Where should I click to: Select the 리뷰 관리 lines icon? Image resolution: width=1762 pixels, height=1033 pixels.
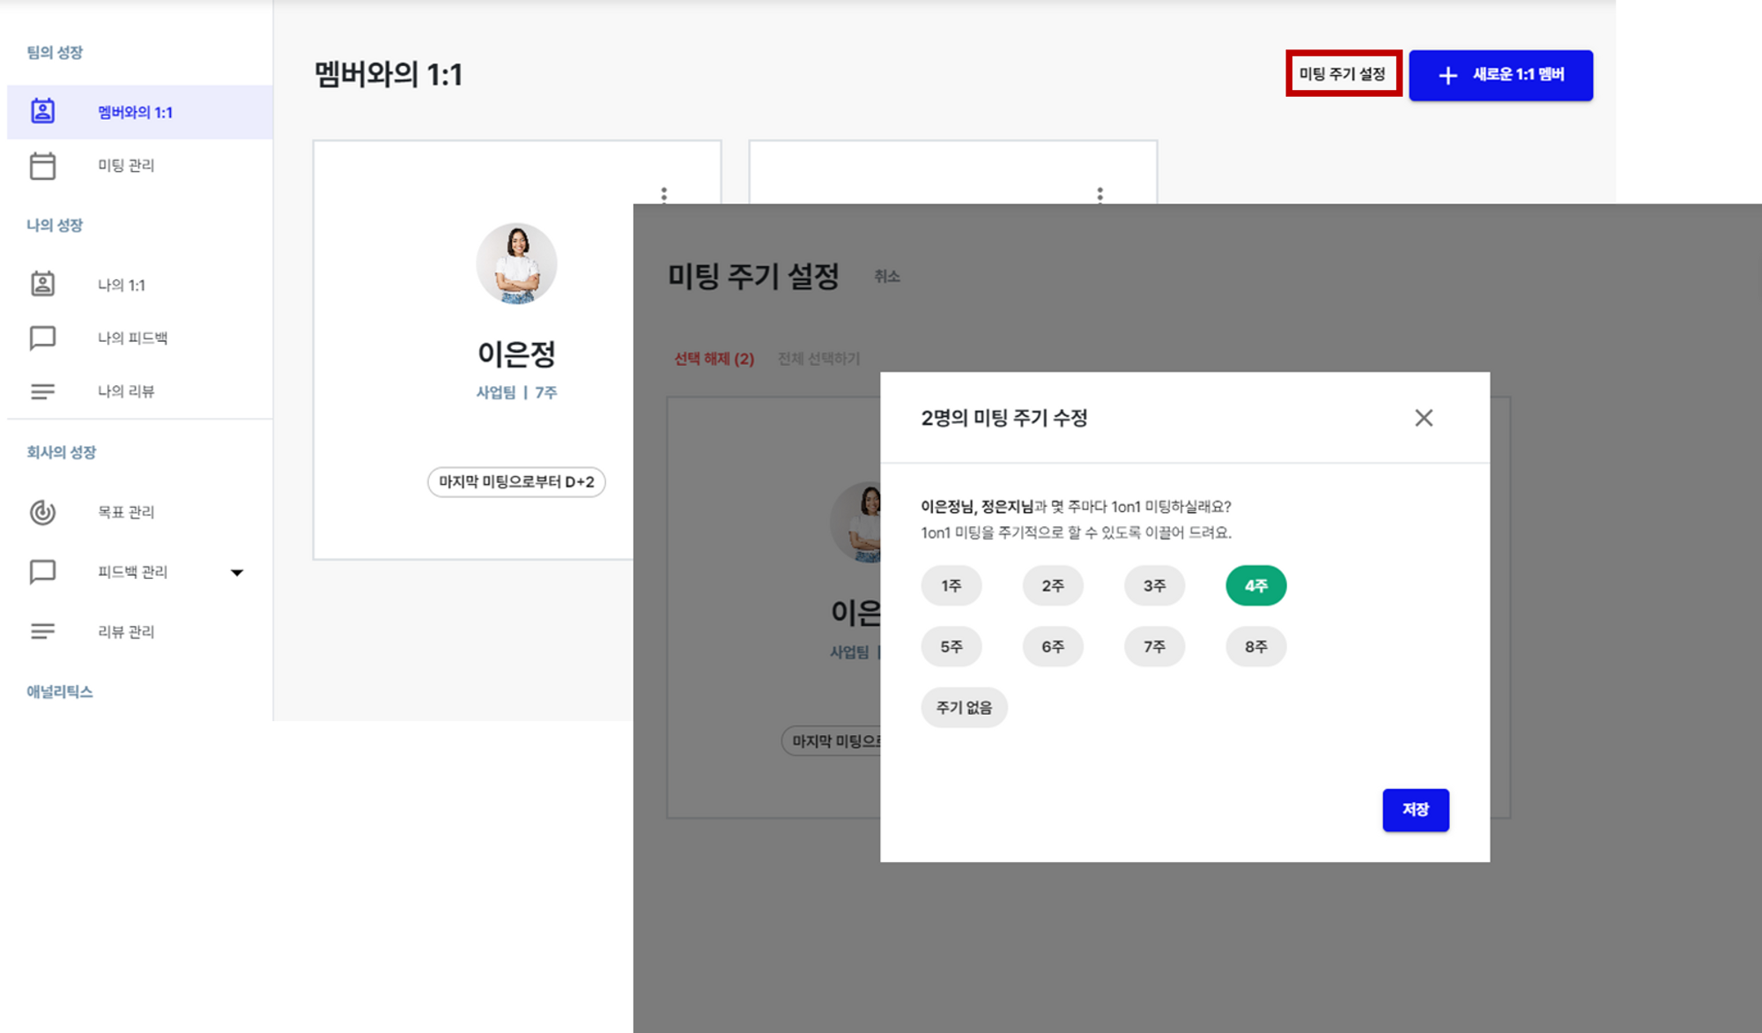[42, 630]
